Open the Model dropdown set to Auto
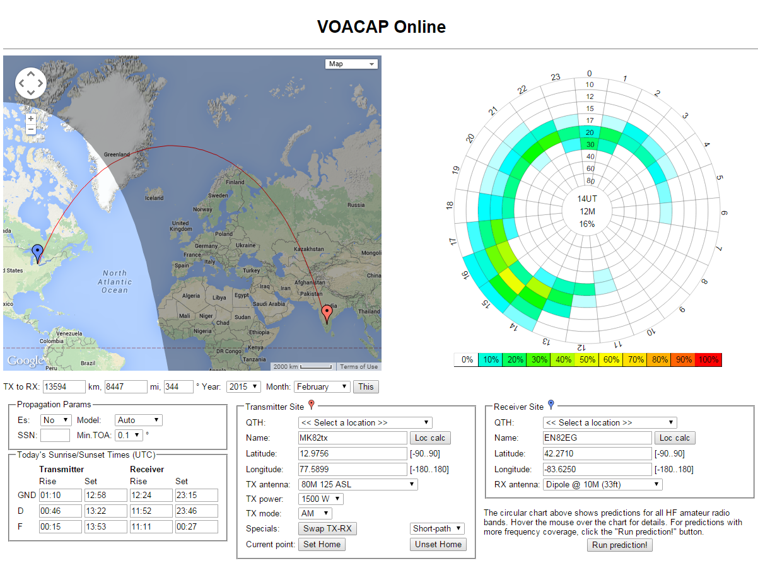Viewport: 758px width, 563px height. (139, 420)
